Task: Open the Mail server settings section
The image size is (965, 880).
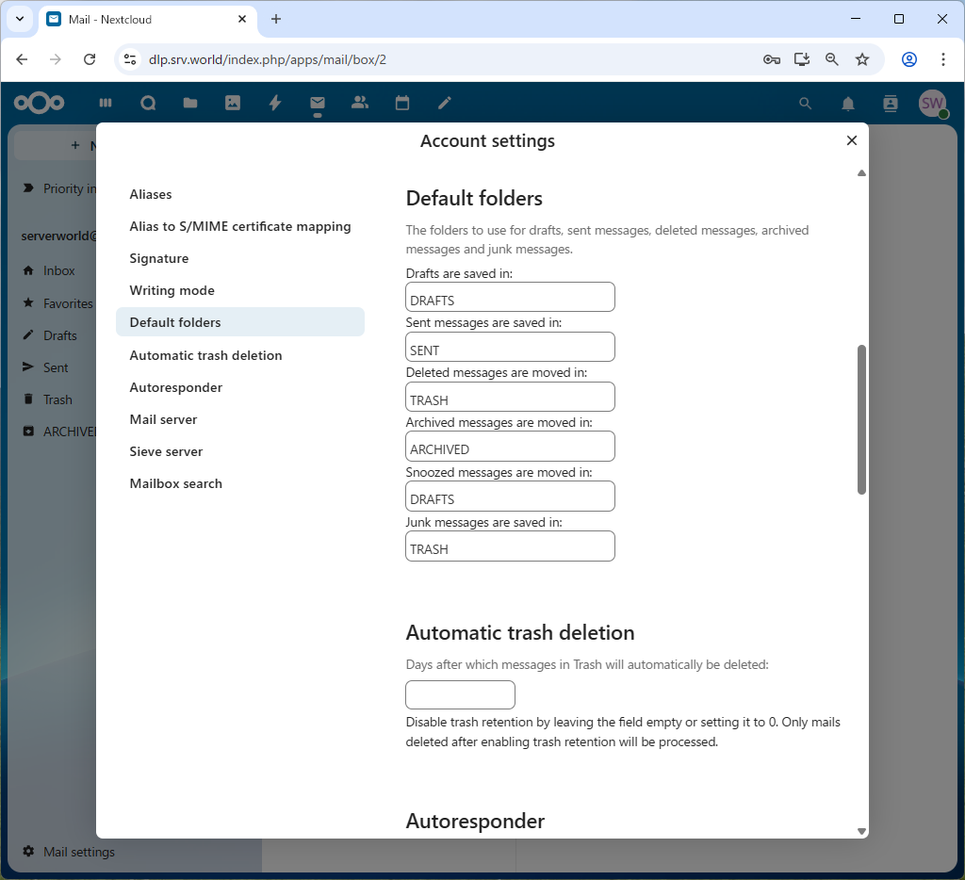Action: 163,419
